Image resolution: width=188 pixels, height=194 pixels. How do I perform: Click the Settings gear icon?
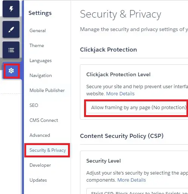[x=11, y=71]
